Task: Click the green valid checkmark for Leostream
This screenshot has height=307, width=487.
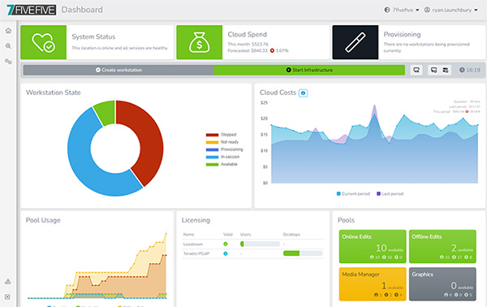Action: (x=226, y=244)
